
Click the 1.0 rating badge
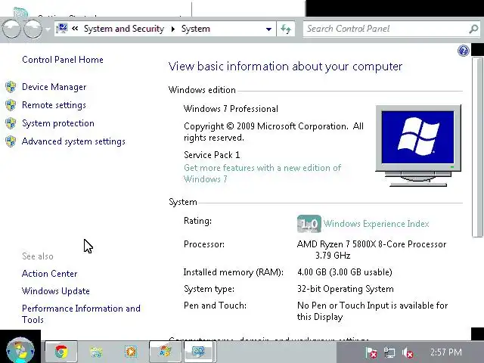click(x=309, y=224)
